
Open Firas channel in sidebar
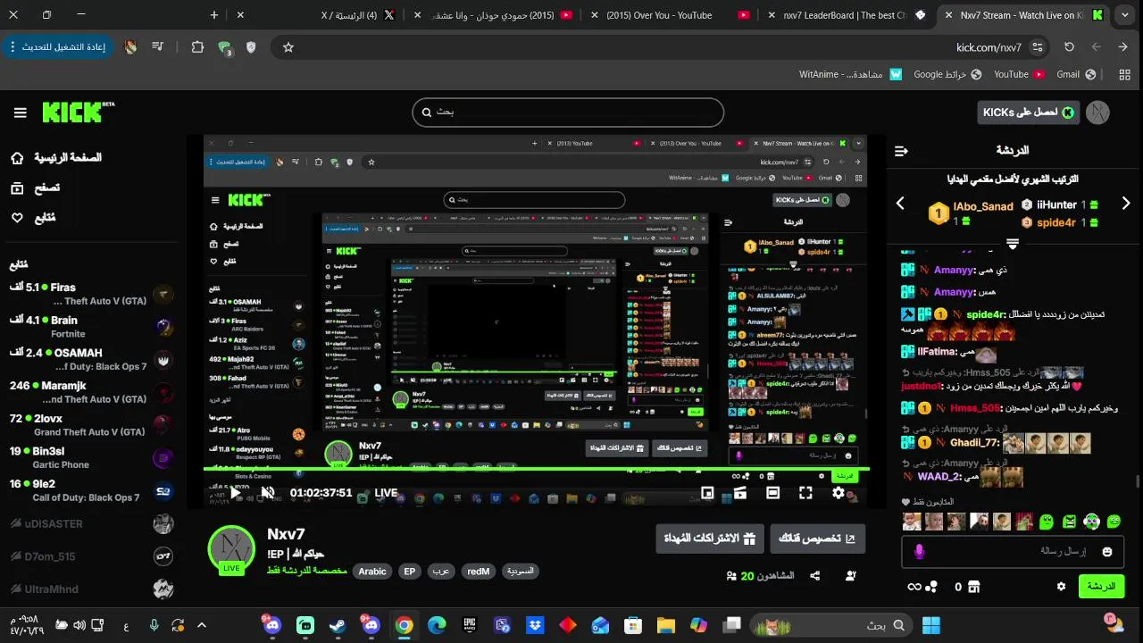point(89,294)
